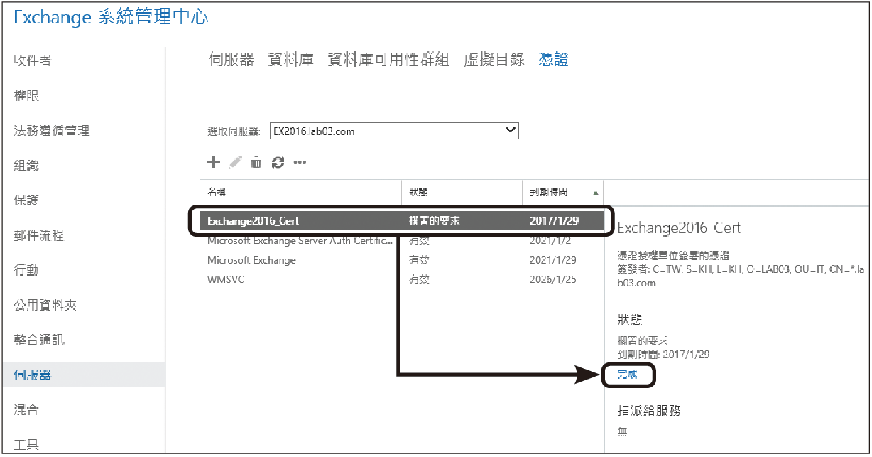872x457 pixels.
Task: Click the sort arrow beside 到期時間
Action: coord(595,193)
